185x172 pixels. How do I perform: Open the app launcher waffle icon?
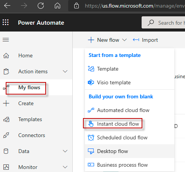tap(6, 22)
